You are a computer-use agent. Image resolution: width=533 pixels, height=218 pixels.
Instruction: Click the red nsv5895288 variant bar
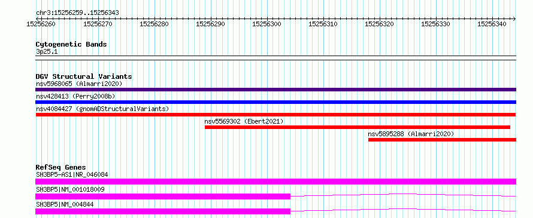442,140
